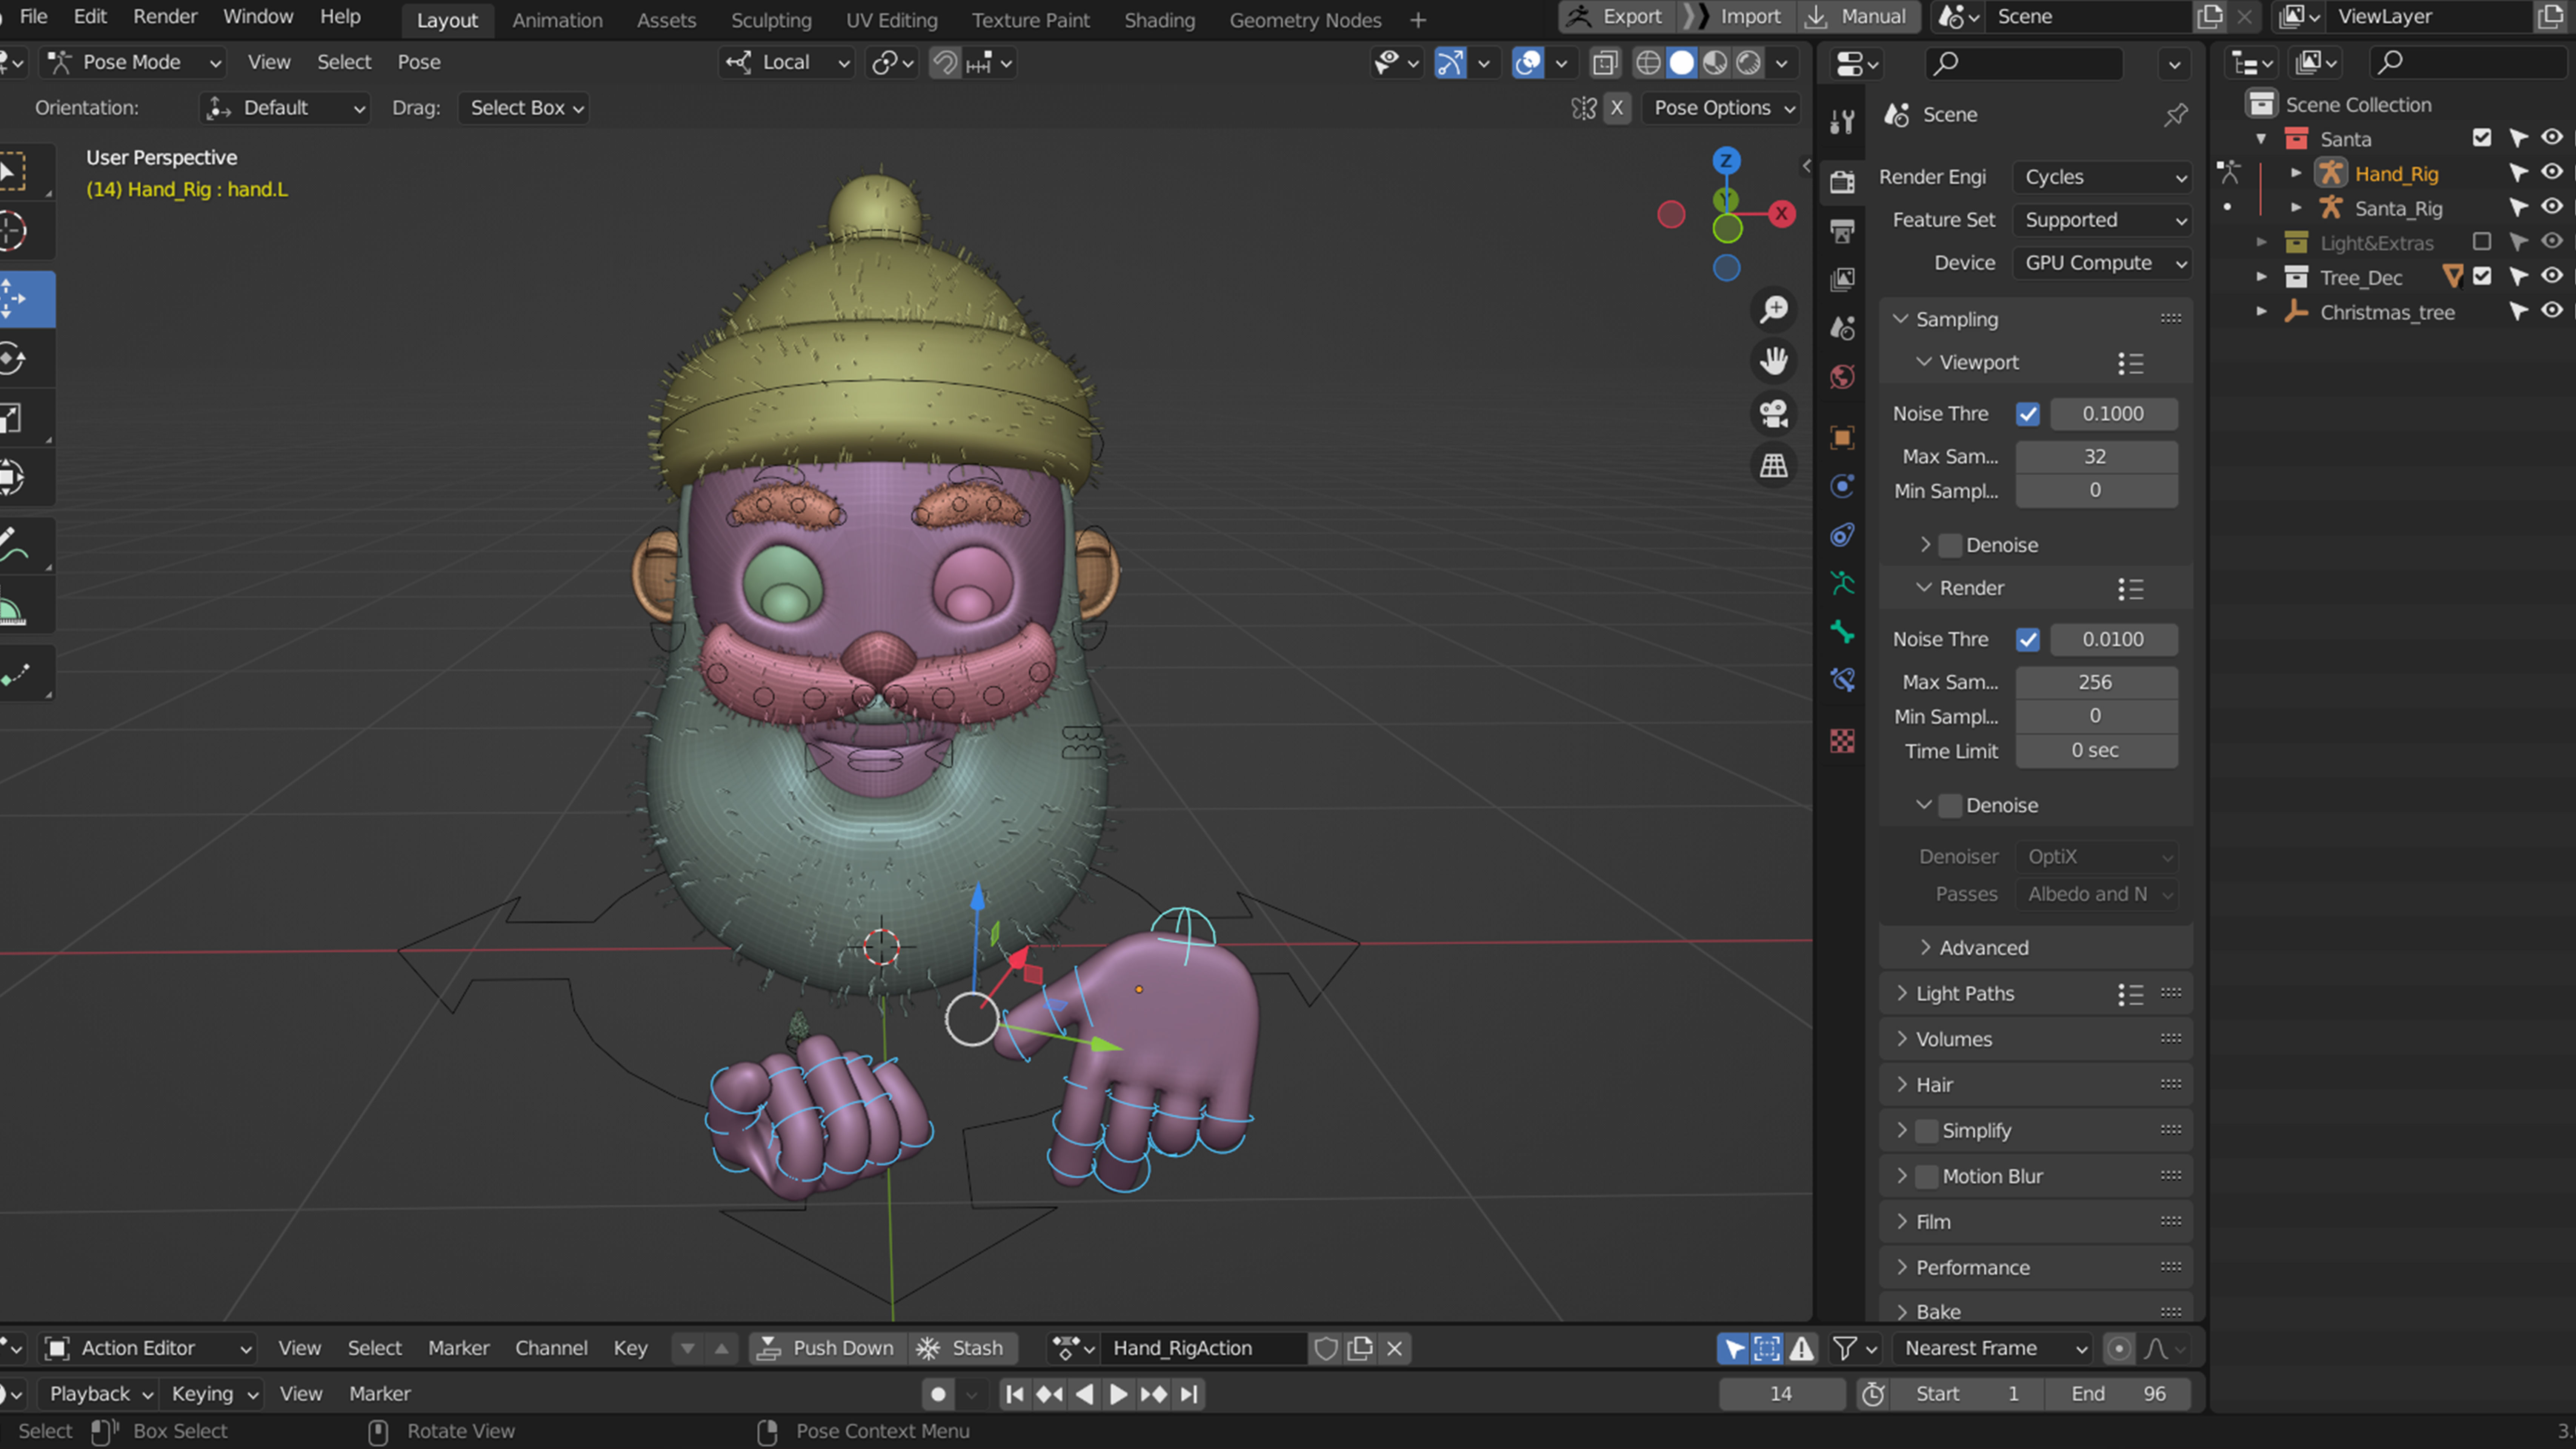Open the Armature data properties tab
Screen dimensions: 2576x1449
(x=1842, y=583)
